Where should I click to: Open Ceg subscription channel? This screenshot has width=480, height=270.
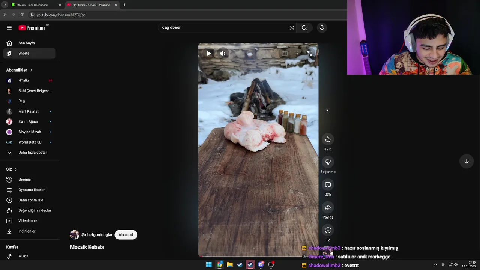click(29, 101)
